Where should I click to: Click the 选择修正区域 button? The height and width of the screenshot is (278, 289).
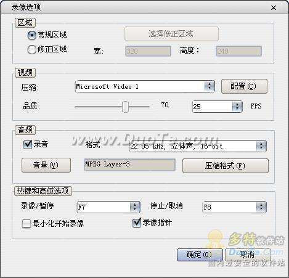click(171, 34)
